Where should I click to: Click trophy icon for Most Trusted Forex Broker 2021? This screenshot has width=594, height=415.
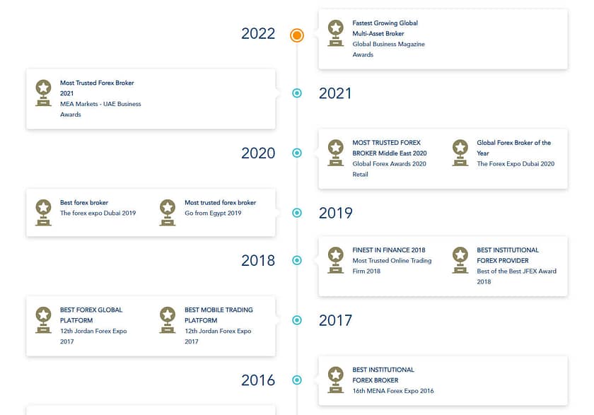pos(44,93)
